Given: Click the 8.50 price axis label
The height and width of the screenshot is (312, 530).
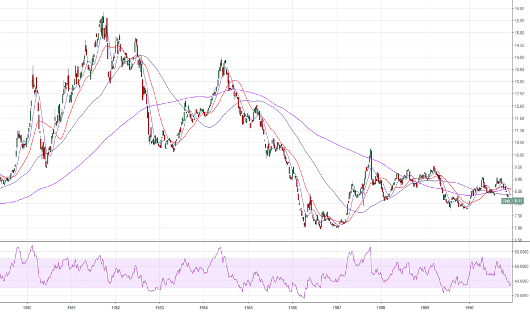Looking at the screenshot, I should click(520, 192).
